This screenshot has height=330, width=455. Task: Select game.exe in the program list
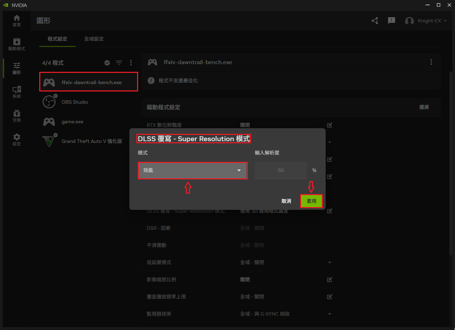click(89, 121)
